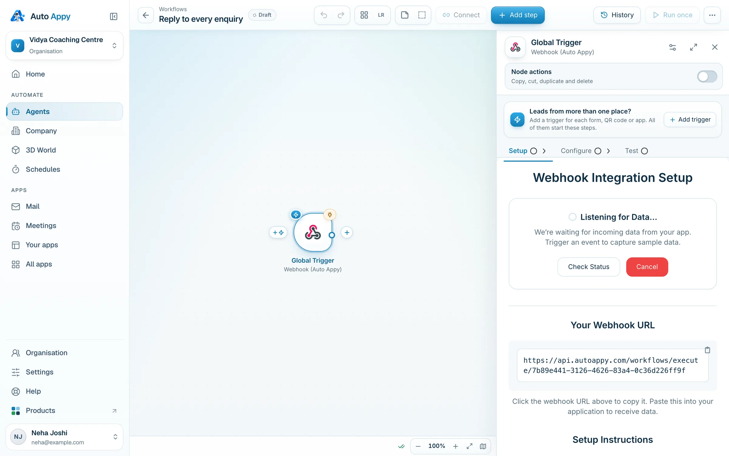This screenshot has width=729, height=456.
Task: Go back using the arrow button
Action: tap(146, 15)
